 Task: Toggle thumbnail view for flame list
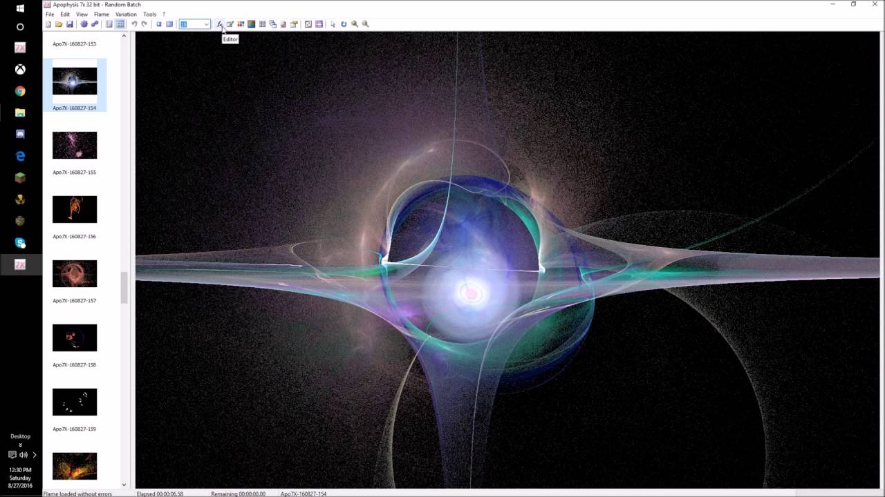[x=120, y=24]
